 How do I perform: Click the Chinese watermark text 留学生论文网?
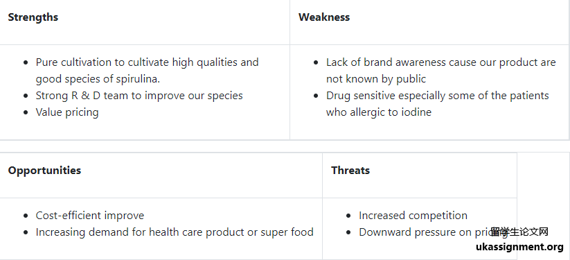519,232
